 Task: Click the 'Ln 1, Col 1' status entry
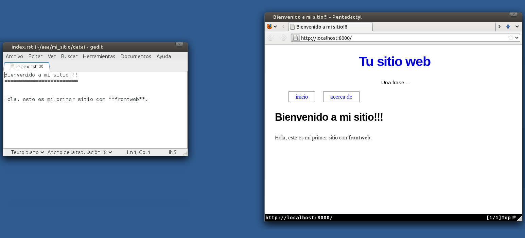click(x=139, y=152)
